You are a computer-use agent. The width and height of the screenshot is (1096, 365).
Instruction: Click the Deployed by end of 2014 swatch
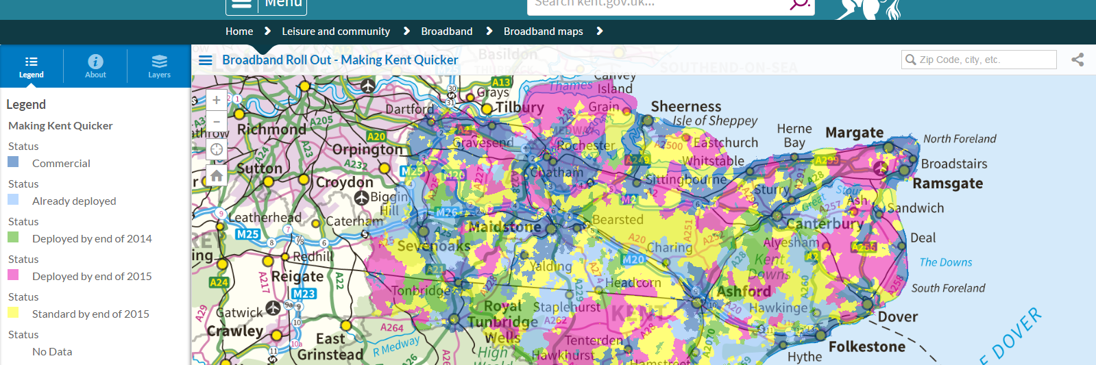tap(13, 238)
